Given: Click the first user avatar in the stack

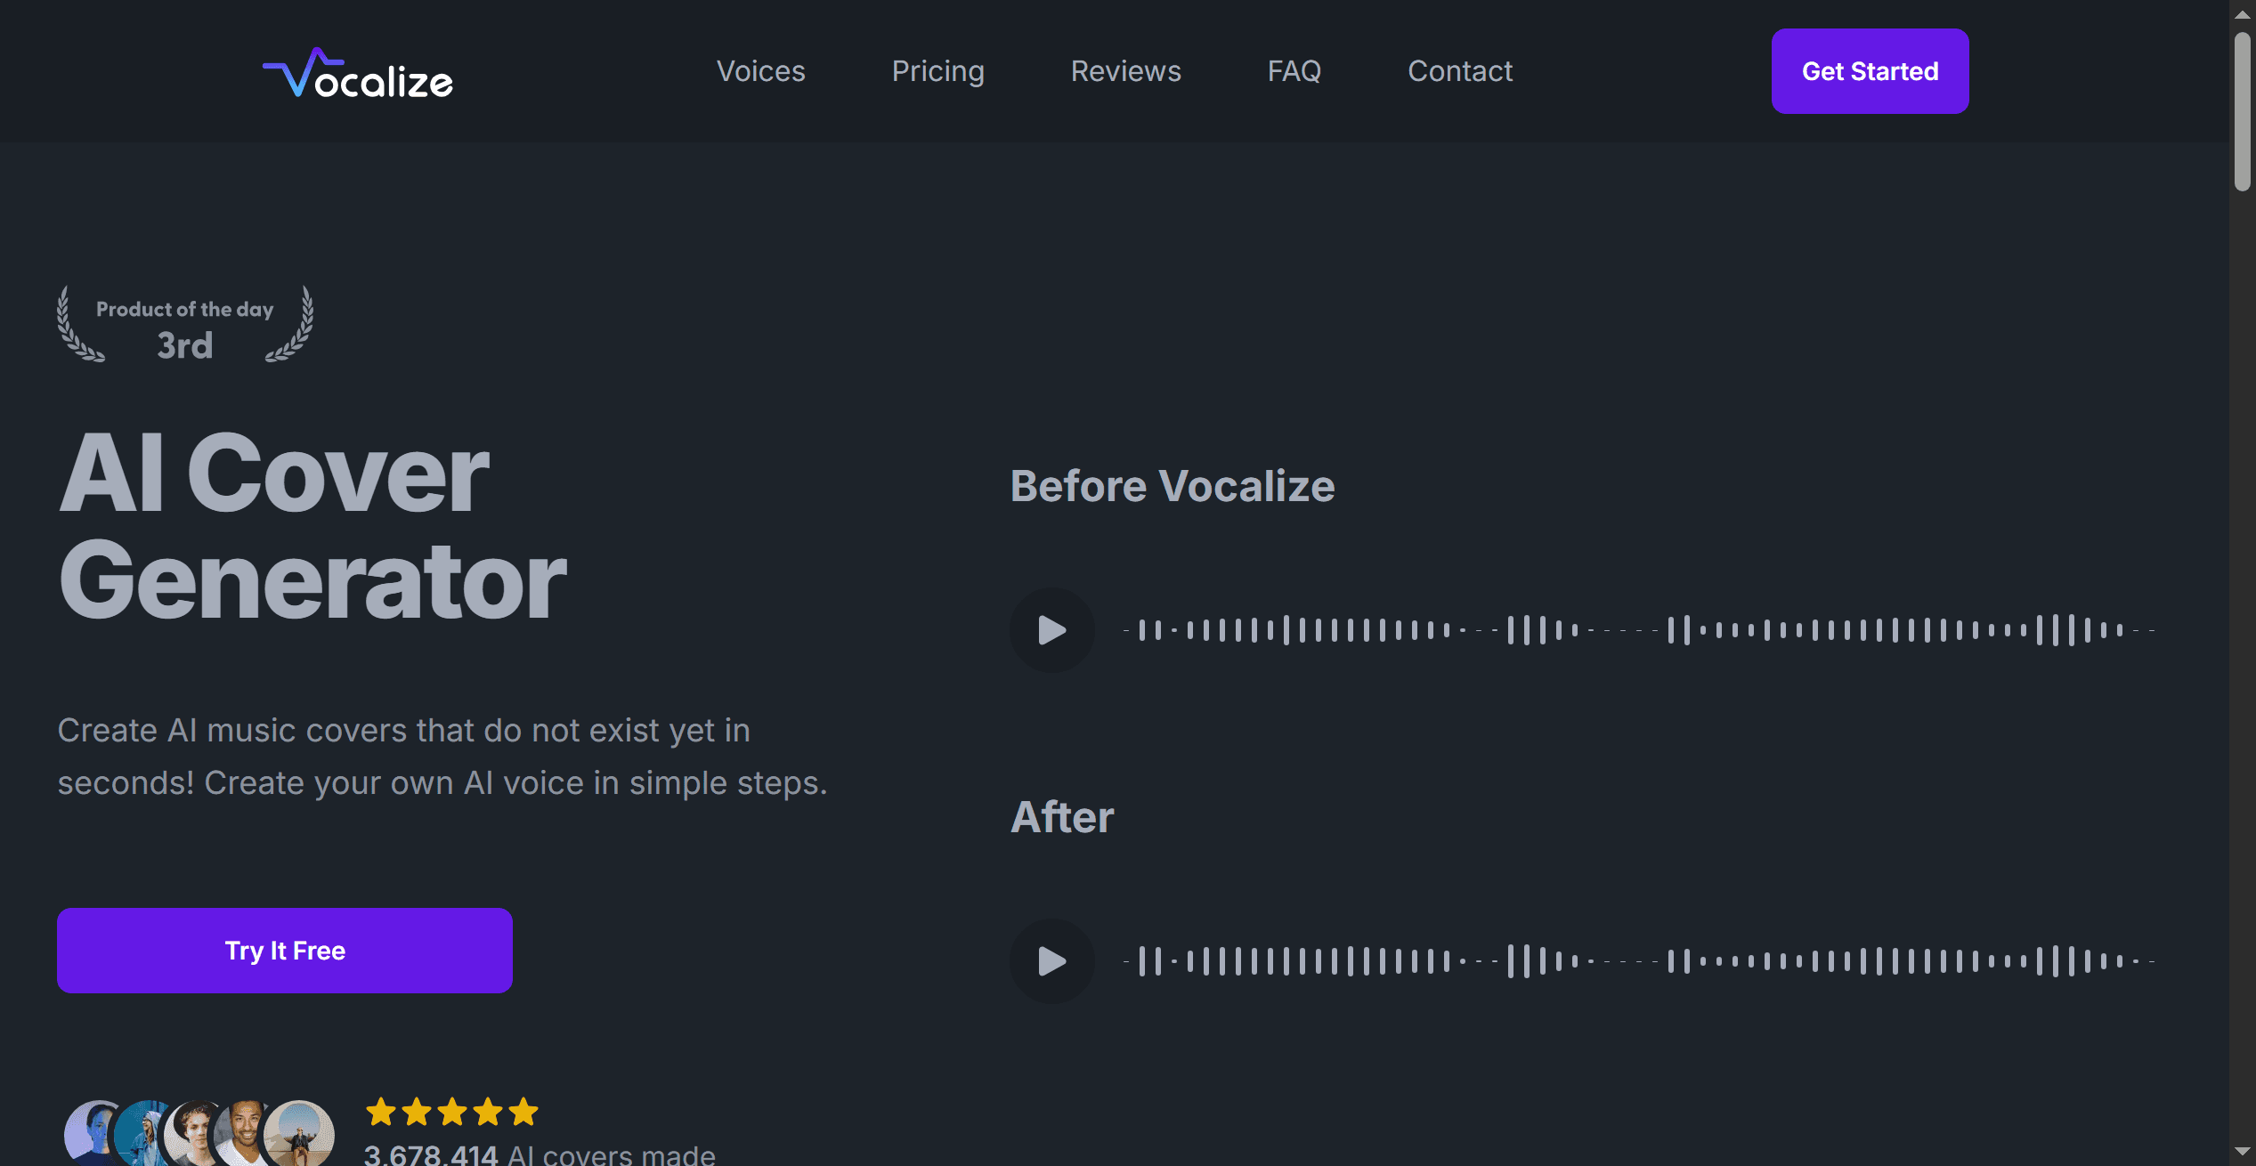Looking at the screenshot, I should tap(89, 1130).
